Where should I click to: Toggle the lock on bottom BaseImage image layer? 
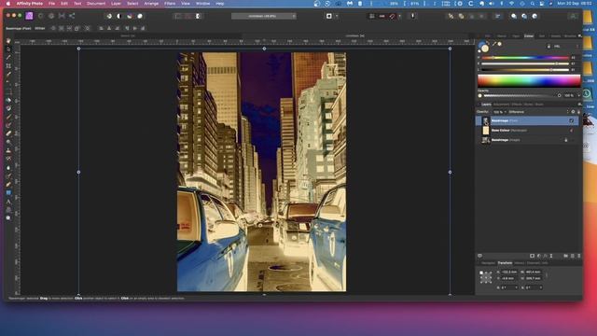coord(566,140)
